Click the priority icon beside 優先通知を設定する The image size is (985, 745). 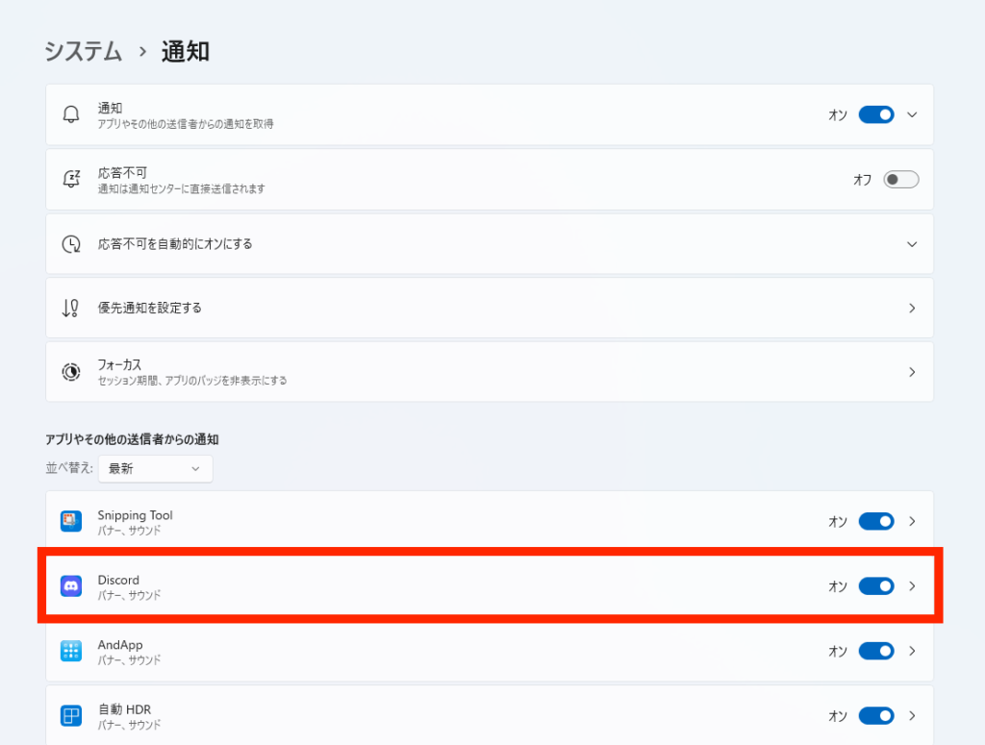[70, 308]
